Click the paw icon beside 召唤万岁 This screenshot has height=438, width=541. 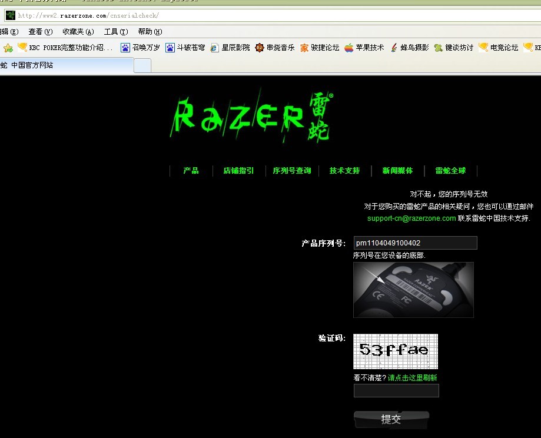pos(125,48)
